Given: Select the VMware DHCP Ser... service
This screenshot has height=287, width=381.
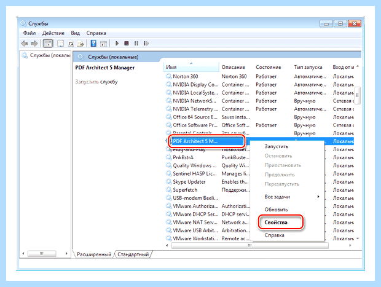Looking at the screenshot, I should pyautogui.click(x=195, y=214).
